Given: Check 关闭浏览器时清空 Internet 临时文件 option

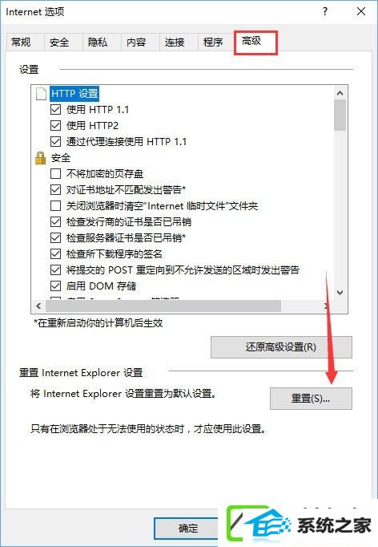Looking at the screenshot, I should [x=56, y=206].
